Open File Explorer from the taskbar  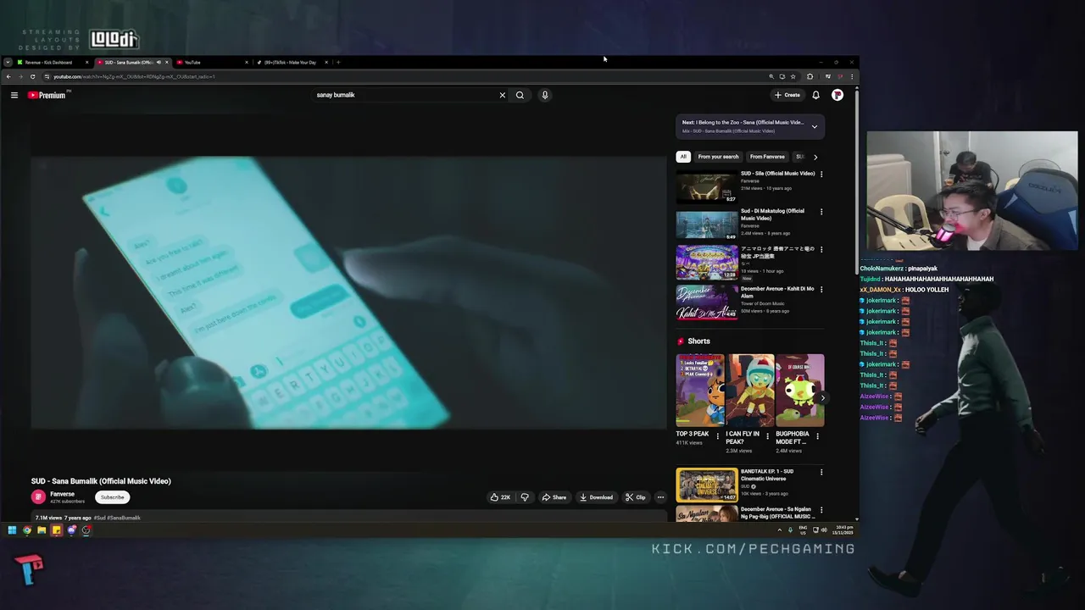[42, 530]
